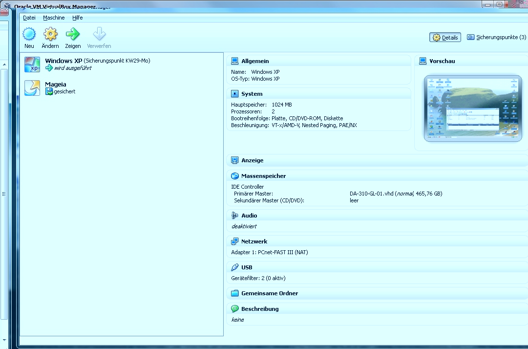Click the Netzwerk icon

[235, 241]
